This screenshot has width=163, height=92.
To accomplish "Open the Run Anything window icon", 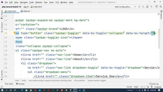I will [157, 7].
